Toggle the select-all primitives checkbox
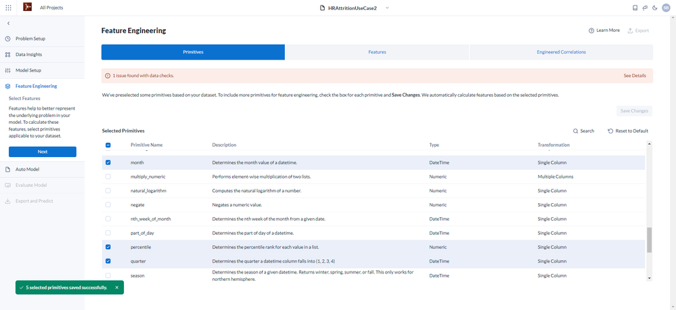676x310 pixels. (108, 146)
